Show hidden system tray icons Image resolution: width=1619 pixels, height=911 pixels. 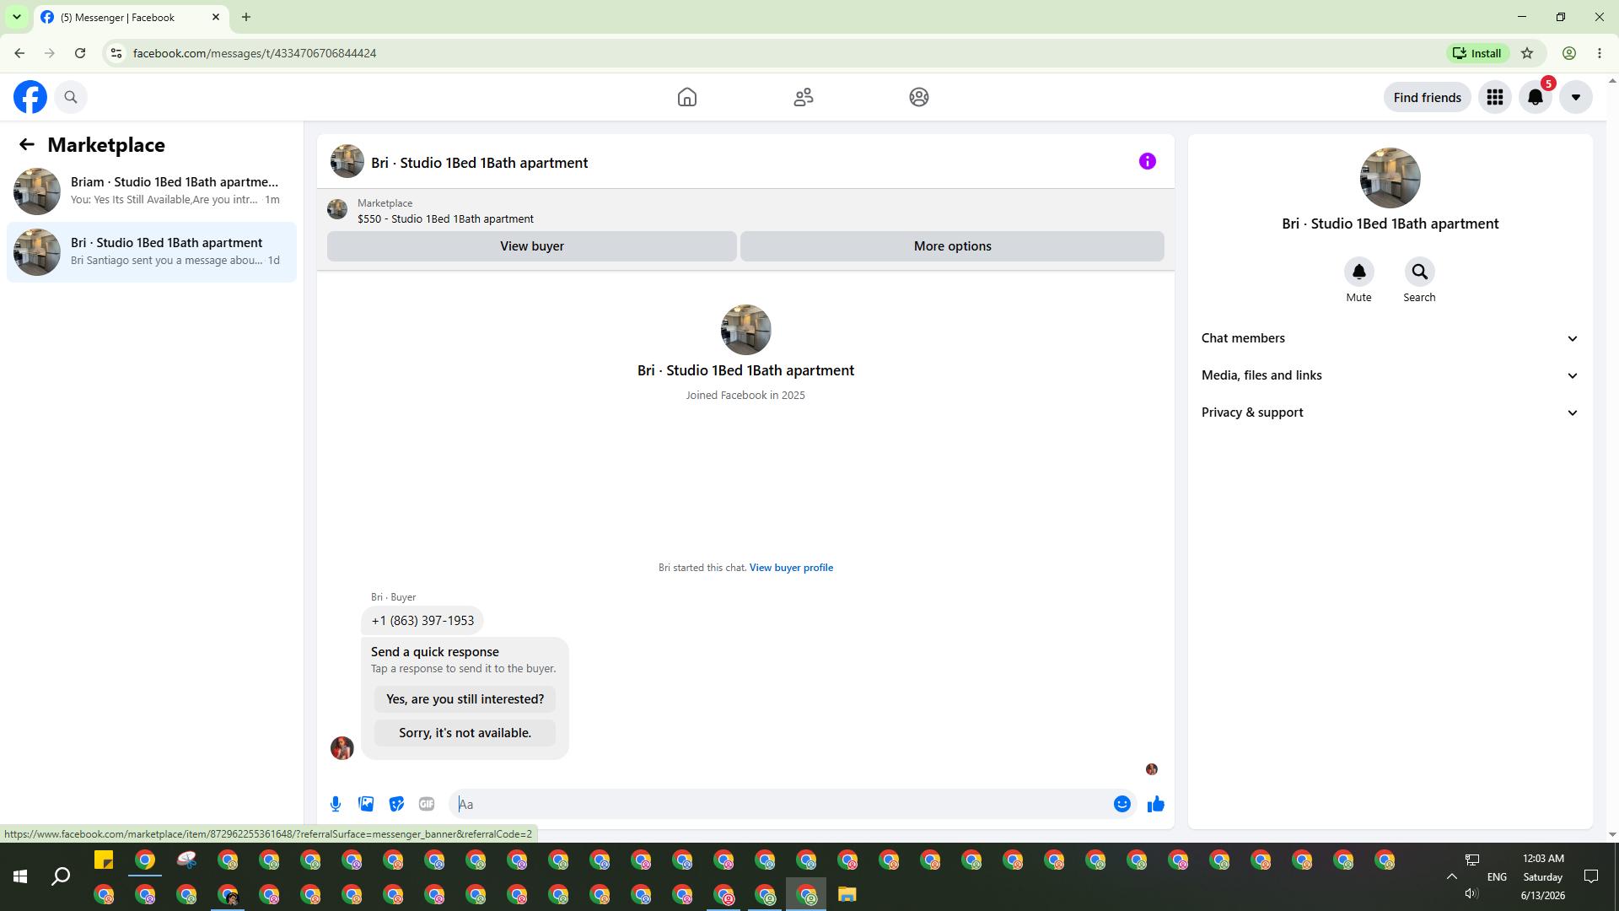(x=1452, y=877)
